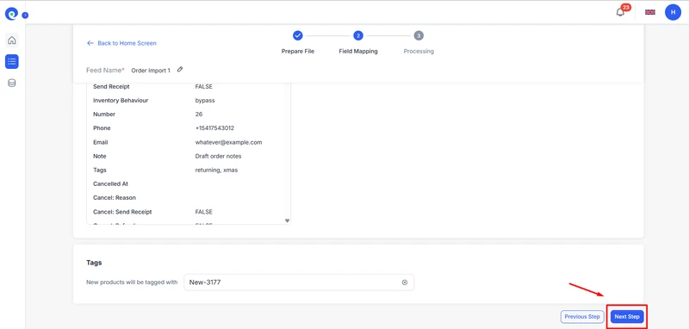Open the database stack sidebar icon
This screenshot has height=329, width=689.
point(12,83)
